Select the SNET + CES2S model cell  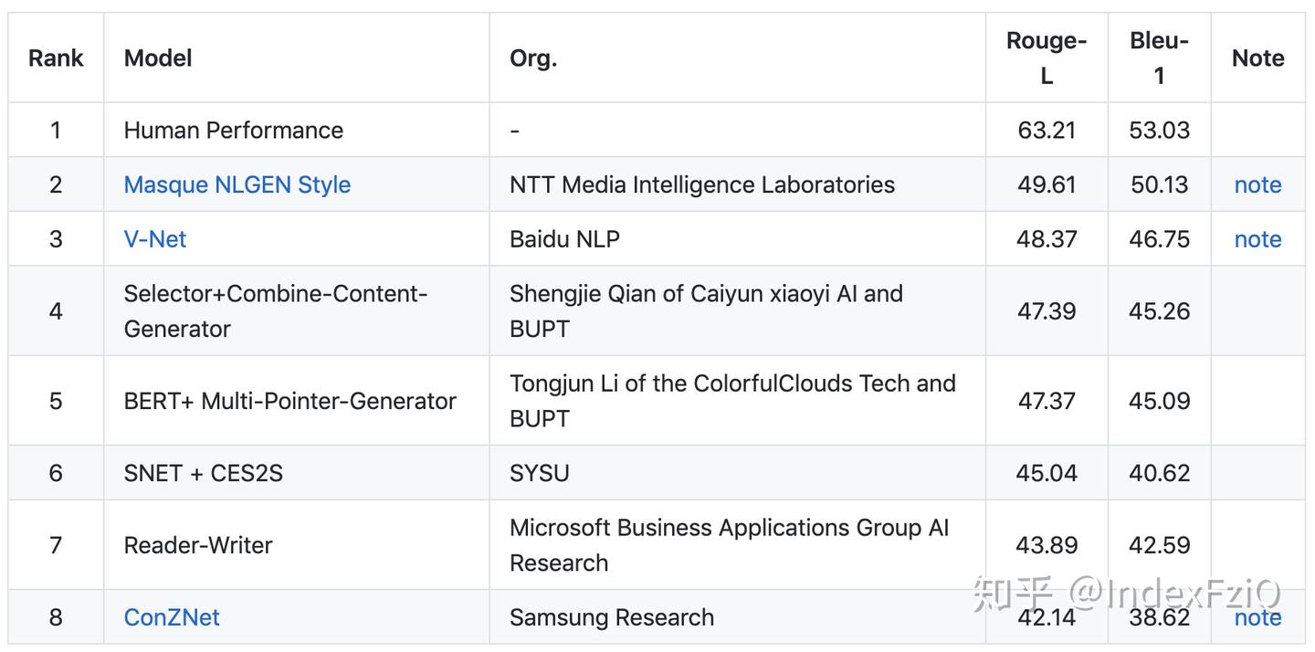click(x=297, y=473)
